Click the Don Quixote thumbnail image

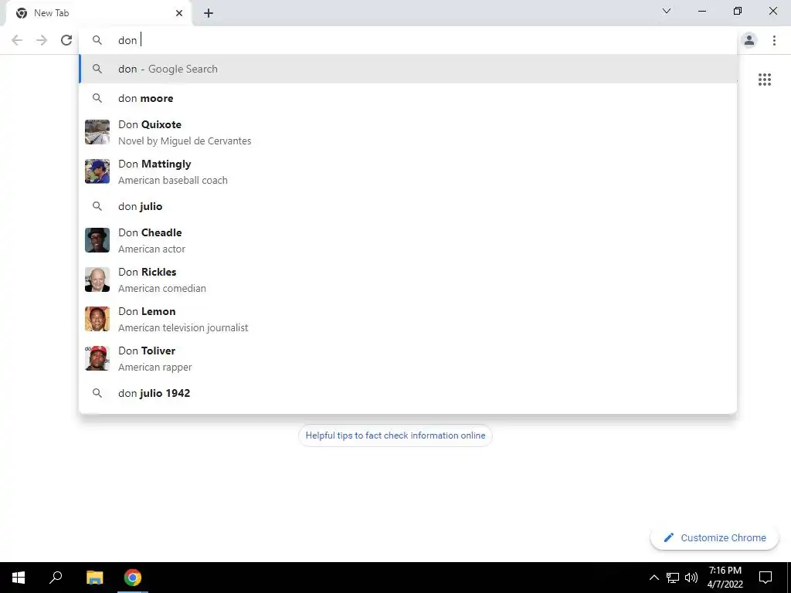(97, 132)
